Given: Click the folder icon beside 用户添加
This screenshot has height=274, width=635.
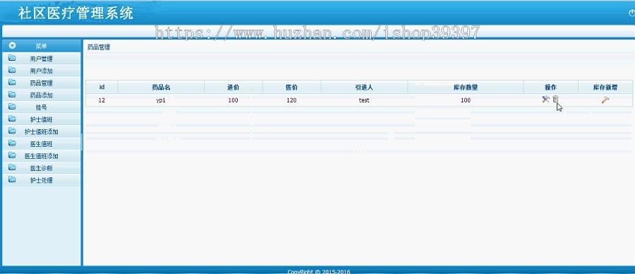Looking at the screenshot, I should click(12, 70).
